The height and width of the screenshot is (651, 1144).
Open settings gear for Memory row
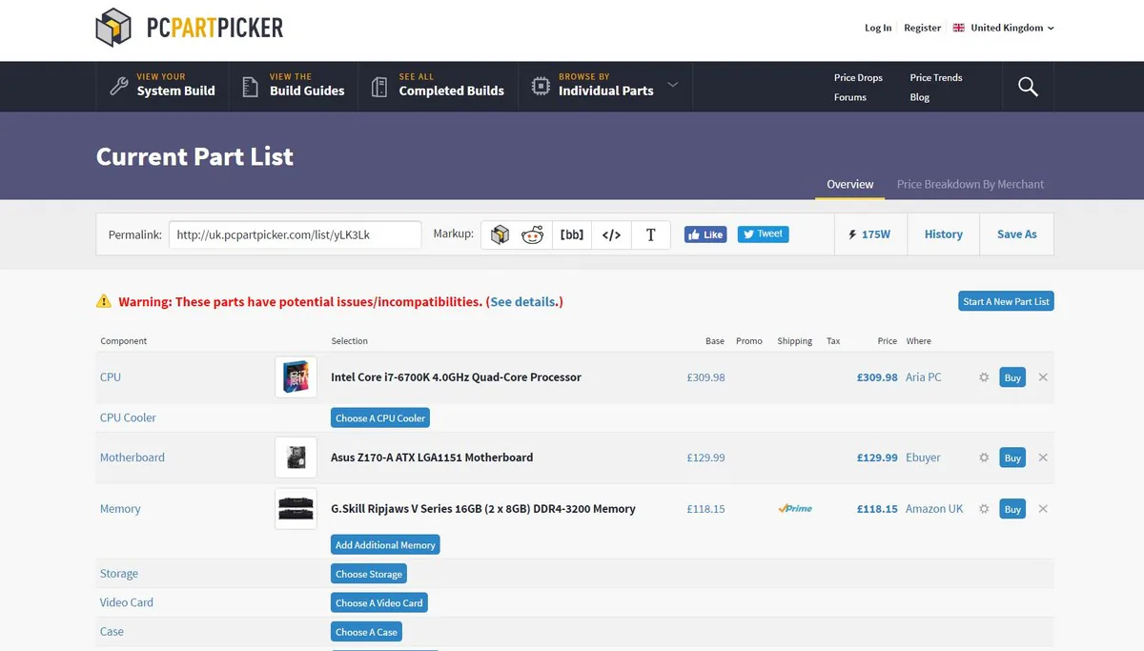[x=984, y=509]
